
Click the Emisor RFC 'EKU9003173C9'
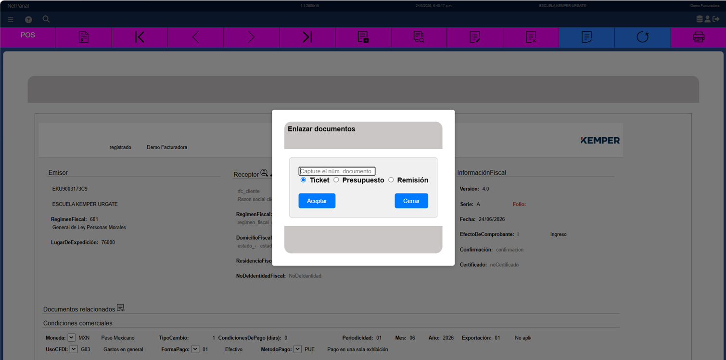click(x=70, y=189)
